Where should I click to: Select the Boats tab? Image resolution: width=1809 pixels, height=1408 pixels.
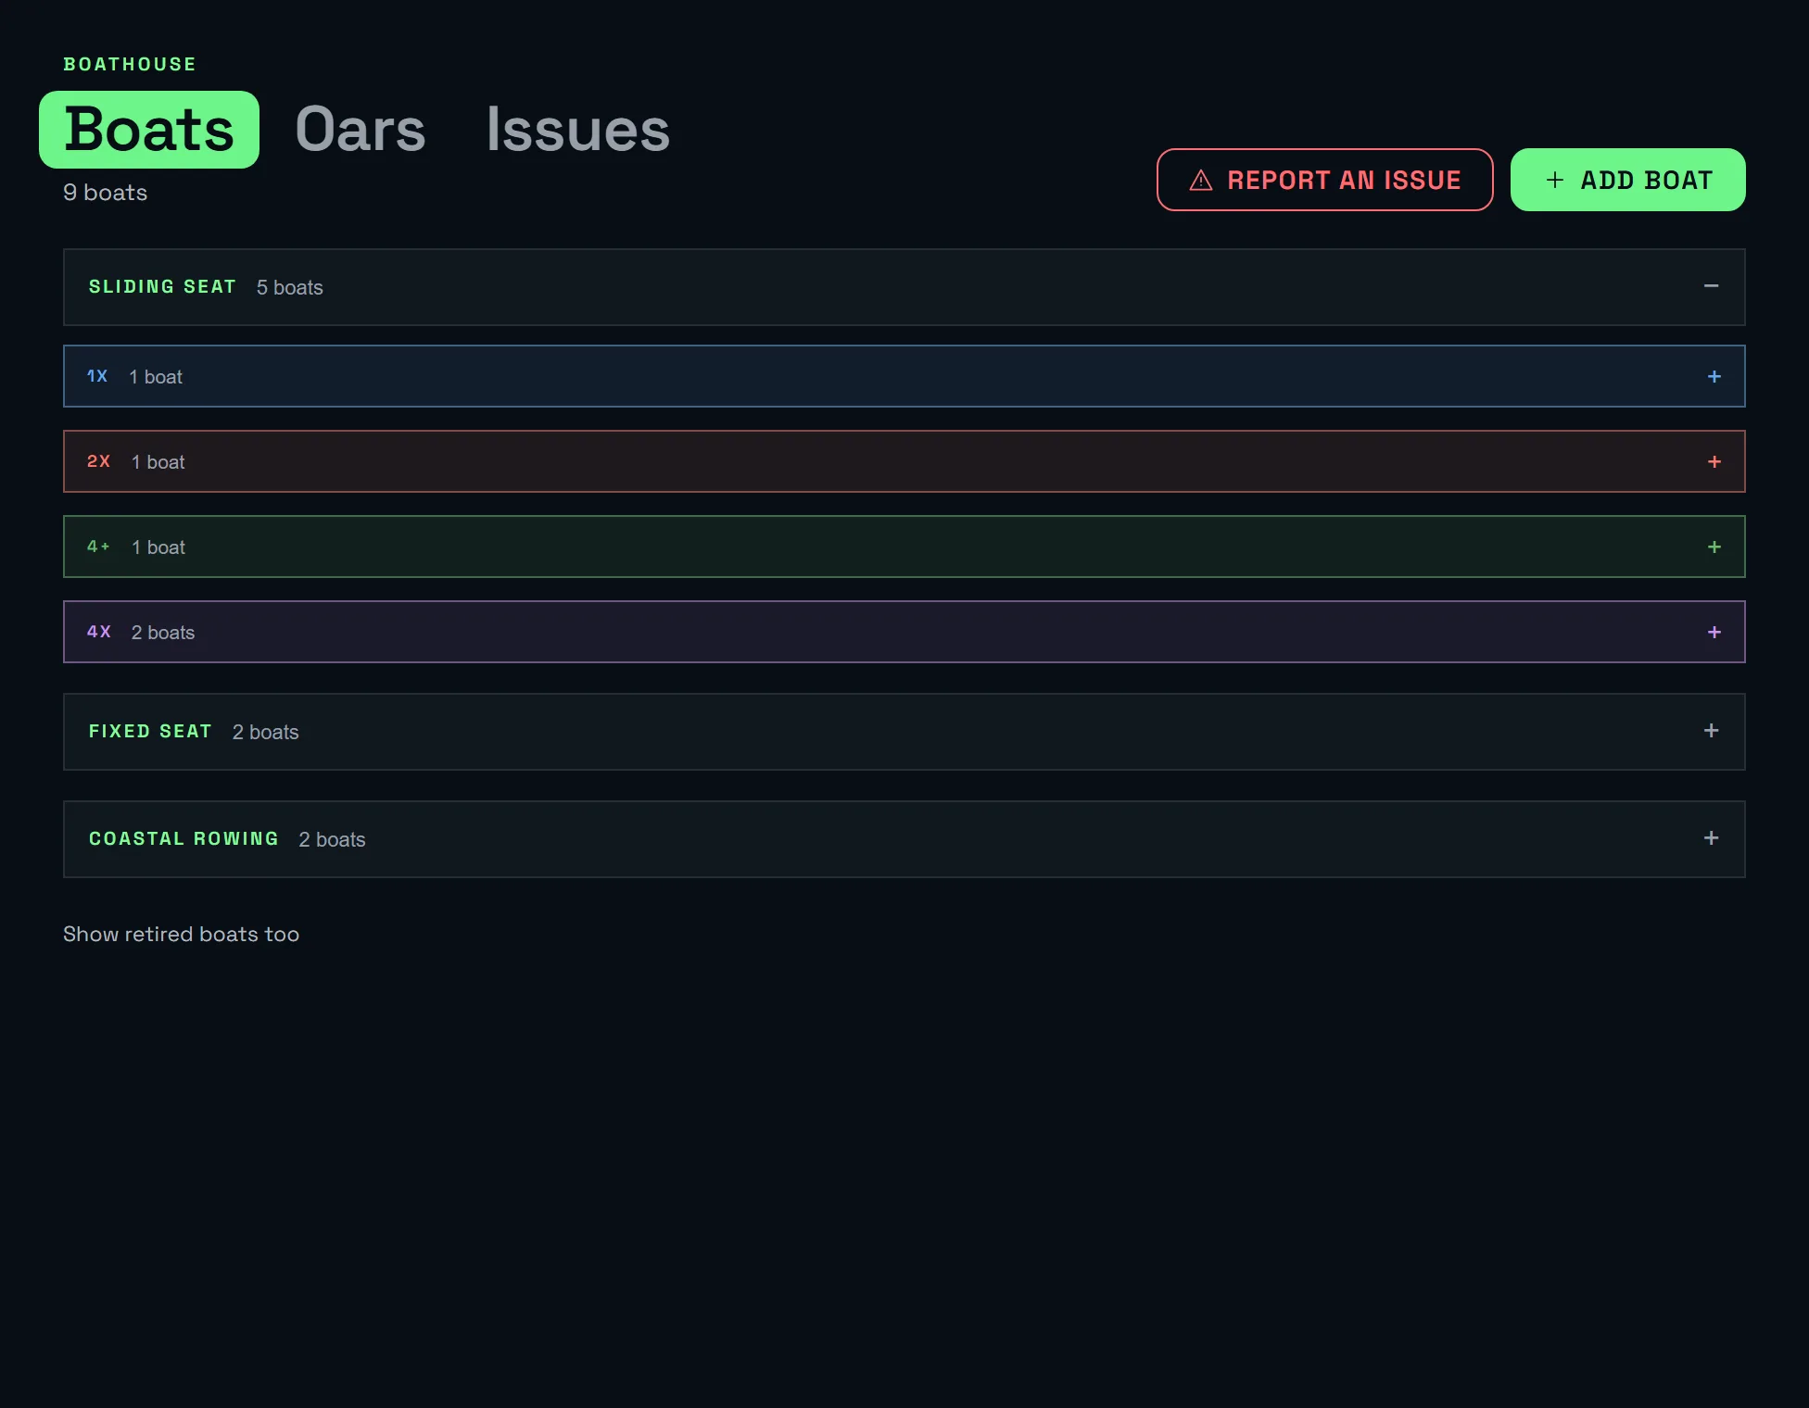click(x=149, y=130)
